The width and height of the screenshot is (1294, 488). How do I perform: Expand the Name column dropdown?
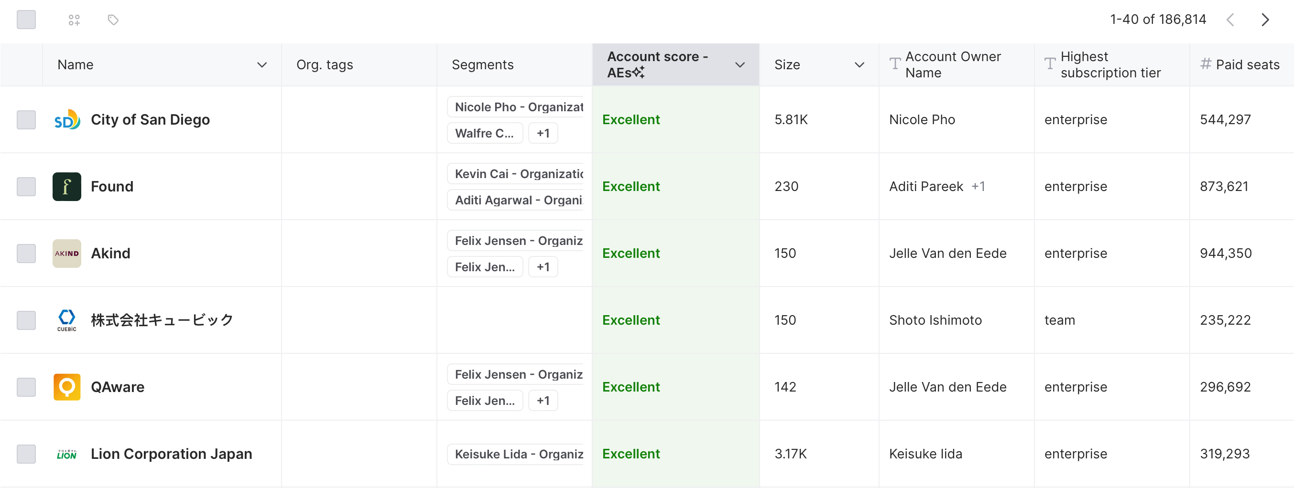tap(261, 64)
